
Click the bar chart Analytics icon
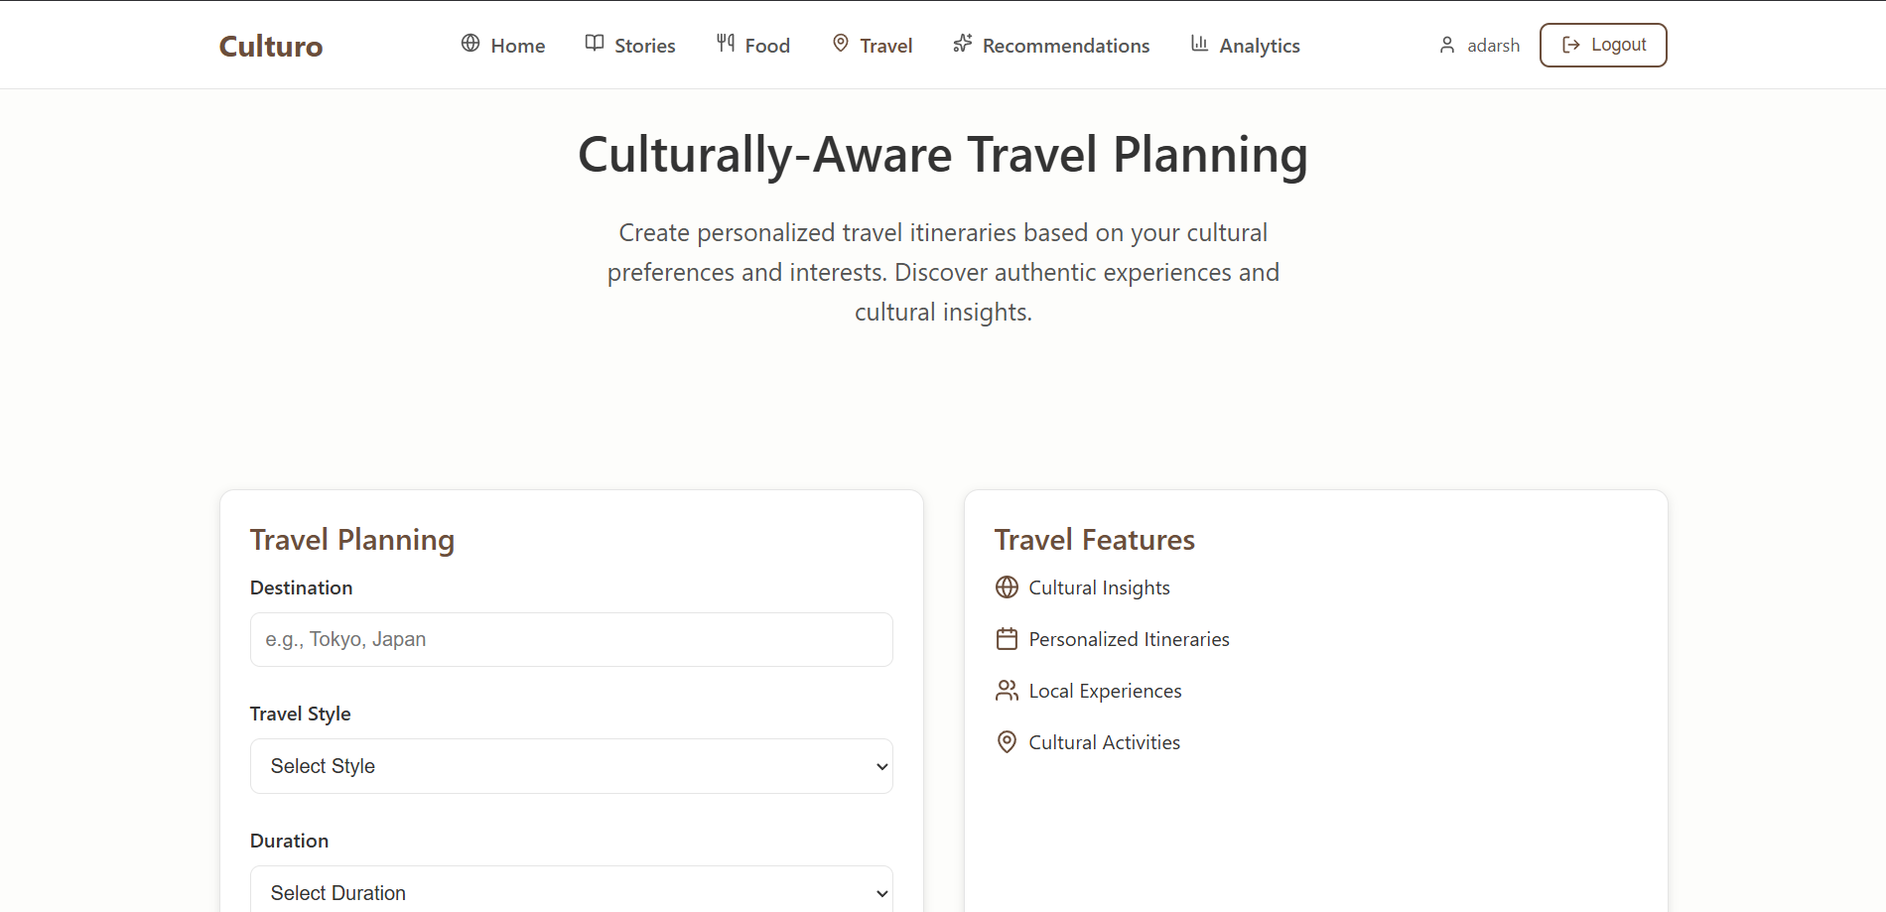(1199, 43)
